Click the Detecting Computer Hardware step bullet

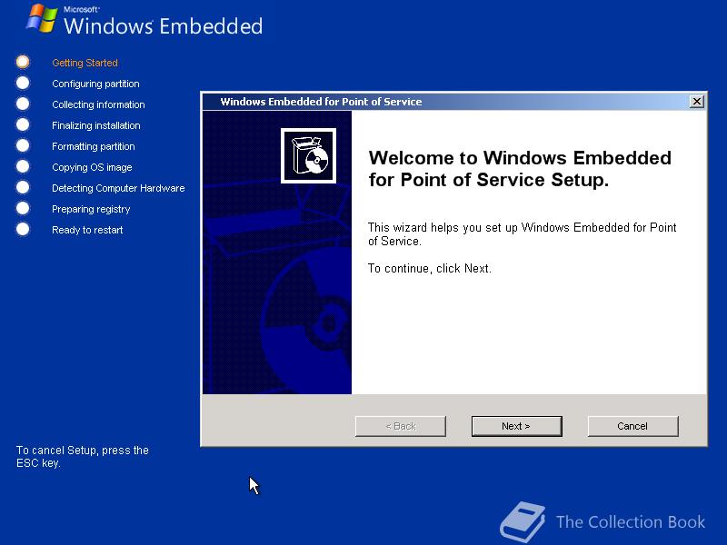pos(22,187)
